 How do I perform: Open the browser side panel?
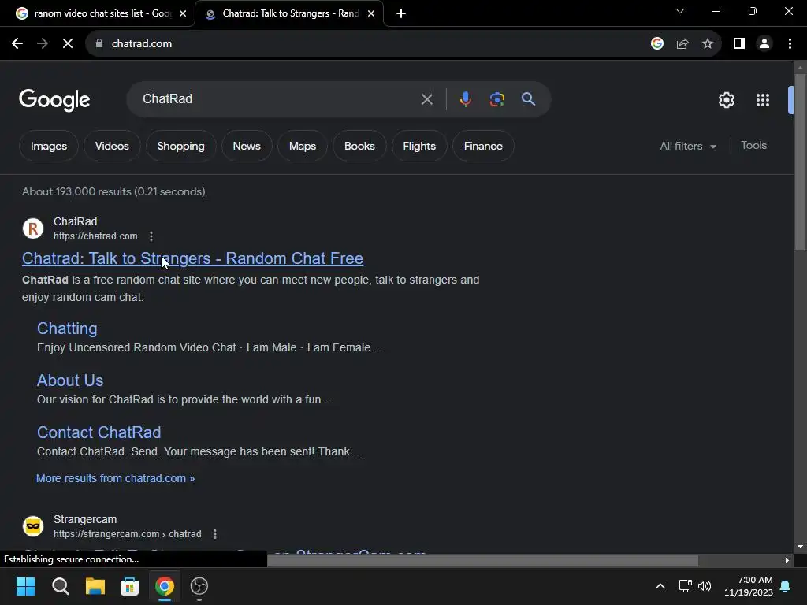click(739, 44)
